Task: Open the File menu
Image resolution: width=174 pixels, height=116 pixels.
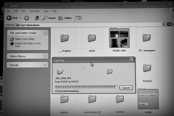Action: (x=8, y=11)
